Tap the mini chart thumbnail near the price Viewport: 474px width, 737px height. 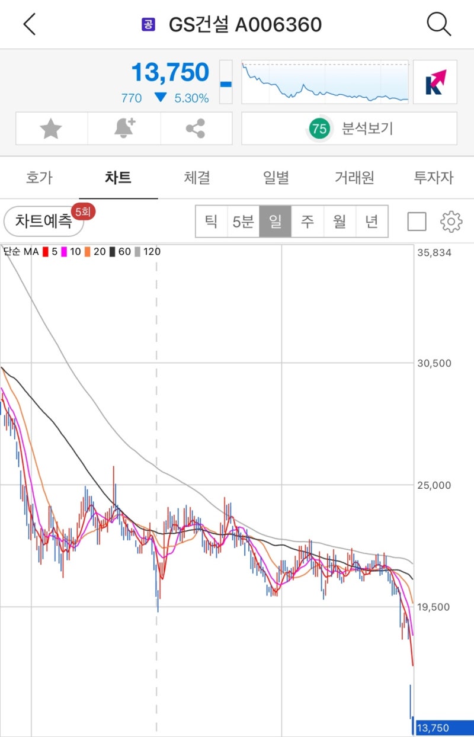(x=325, y=82)
